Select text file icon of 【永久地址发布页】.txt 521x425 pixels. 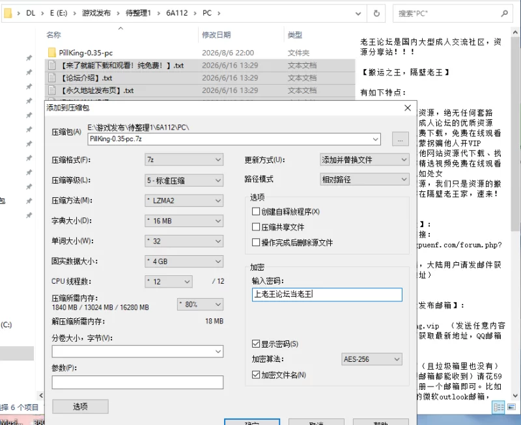pos(52,90)
